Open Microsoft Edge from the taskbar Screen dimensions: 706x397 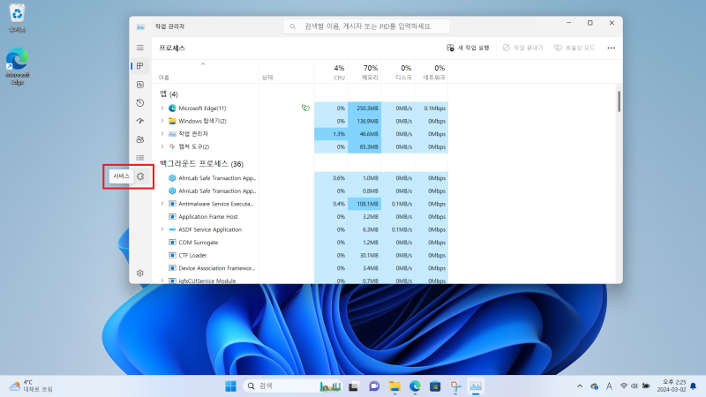click(415, 386)
